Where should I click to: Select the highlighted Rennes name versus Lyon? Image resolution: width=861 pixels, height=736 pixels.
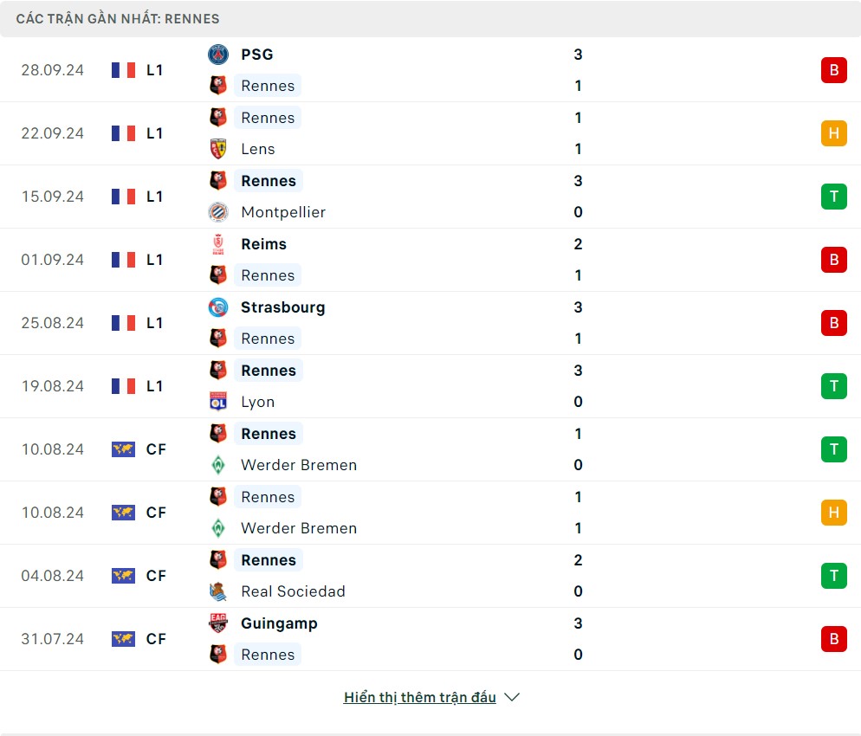[269, 371]
